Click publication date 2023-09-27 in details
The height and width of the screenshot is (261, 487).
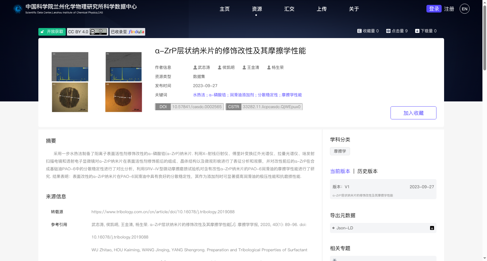[x=205, y=86]
